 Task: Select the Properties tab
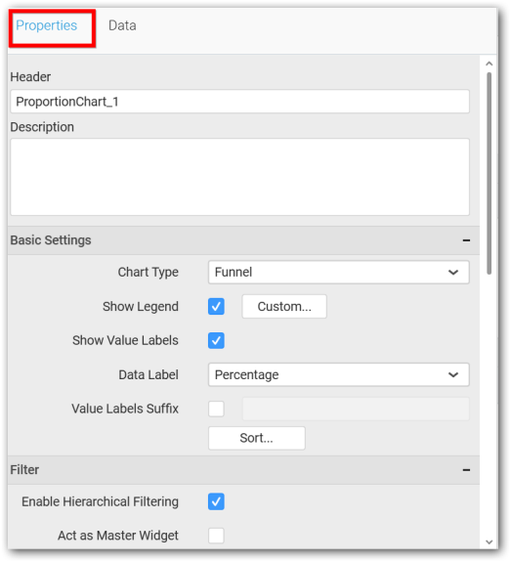[x=47, y=25]
